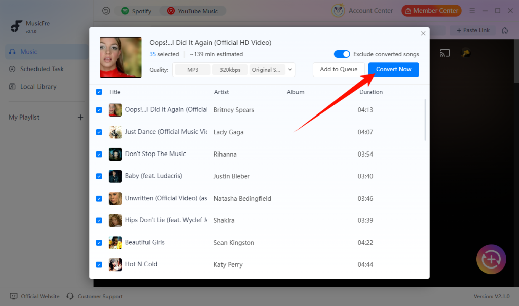This screenshot has height=306, width=519.
Task: Uncheck the Just Dance row checkbox
Action: tap(99, 132)
